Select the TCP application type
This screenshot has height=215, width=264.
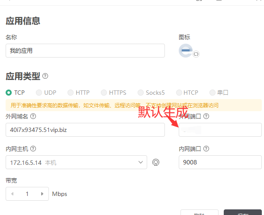pos(15,93)
